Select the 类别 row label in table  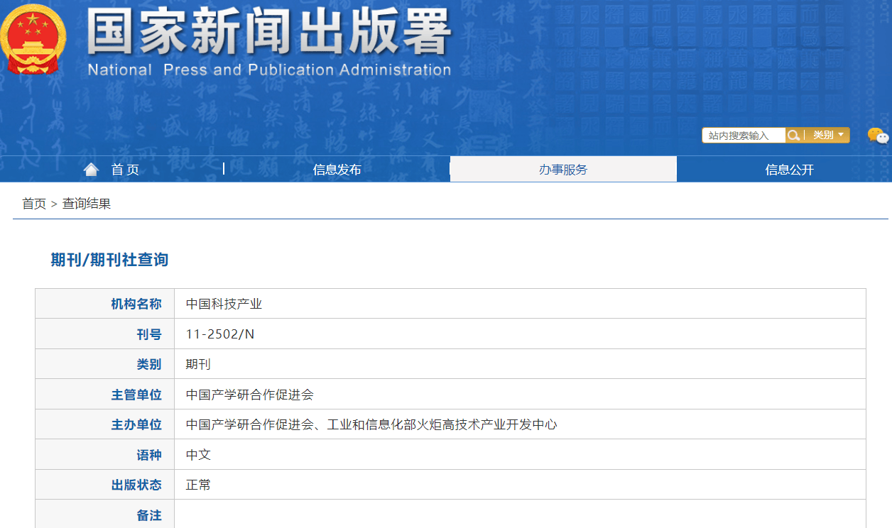(x=105, y=364)
